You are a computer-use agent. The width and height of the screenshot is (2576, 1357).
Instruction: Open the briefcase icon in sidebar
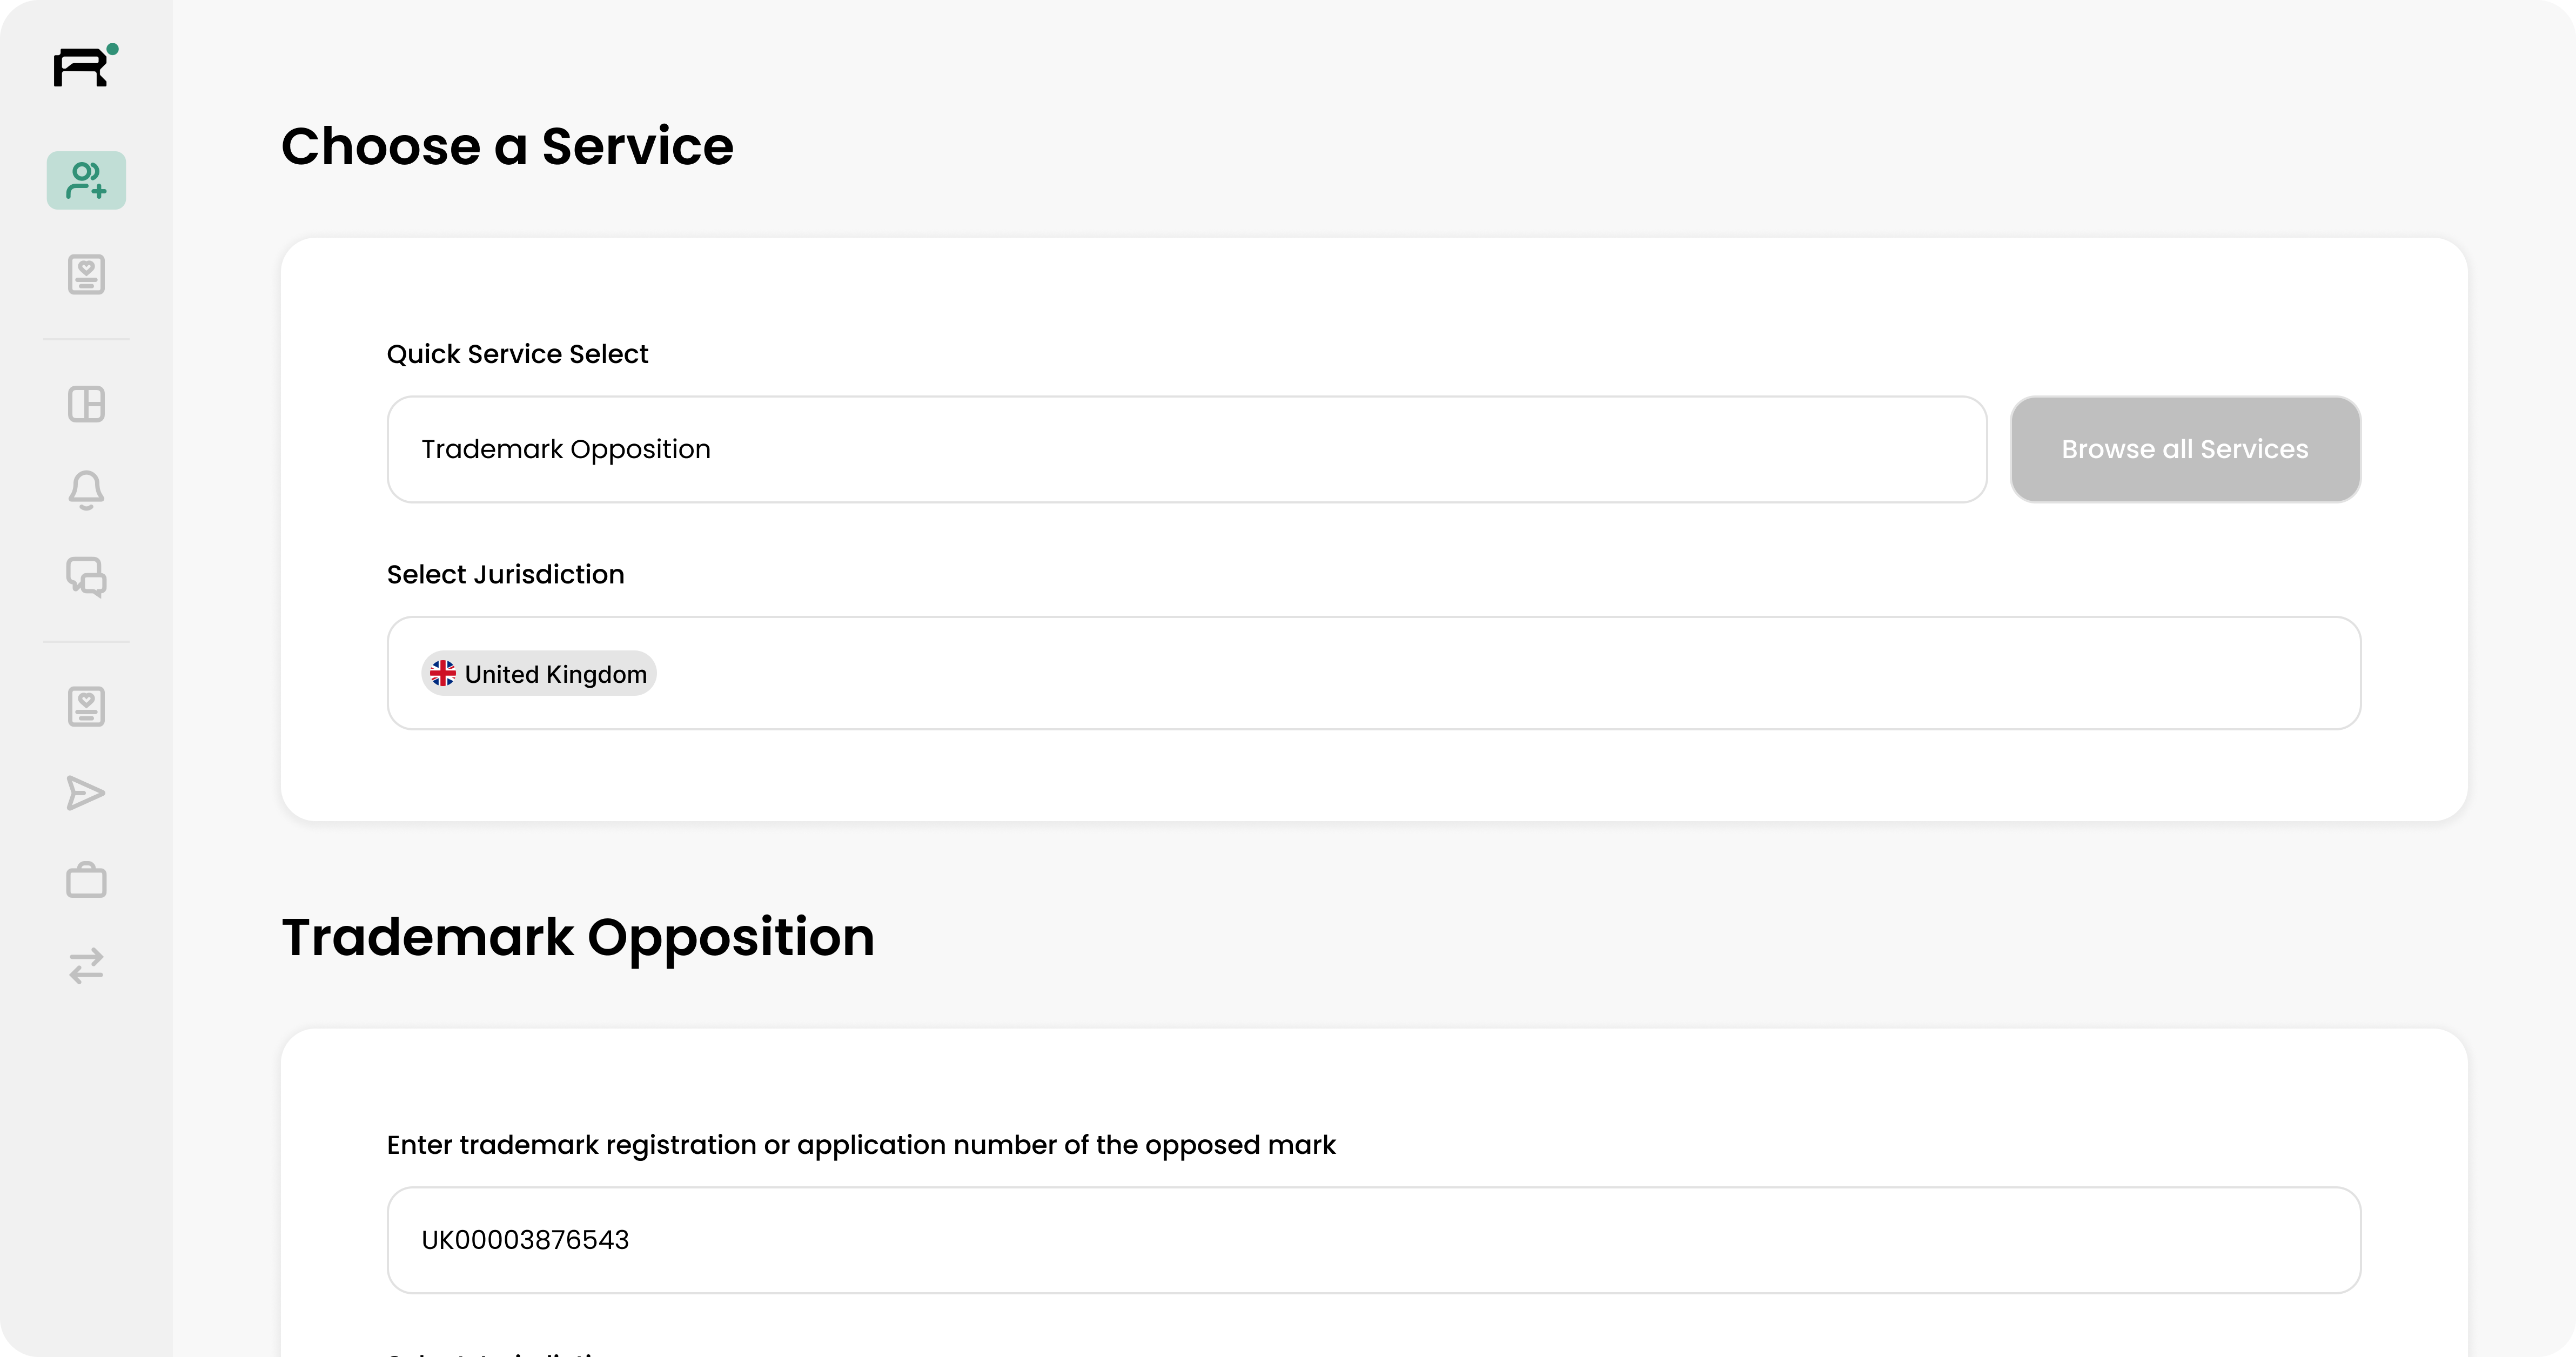tap(86, 880)
